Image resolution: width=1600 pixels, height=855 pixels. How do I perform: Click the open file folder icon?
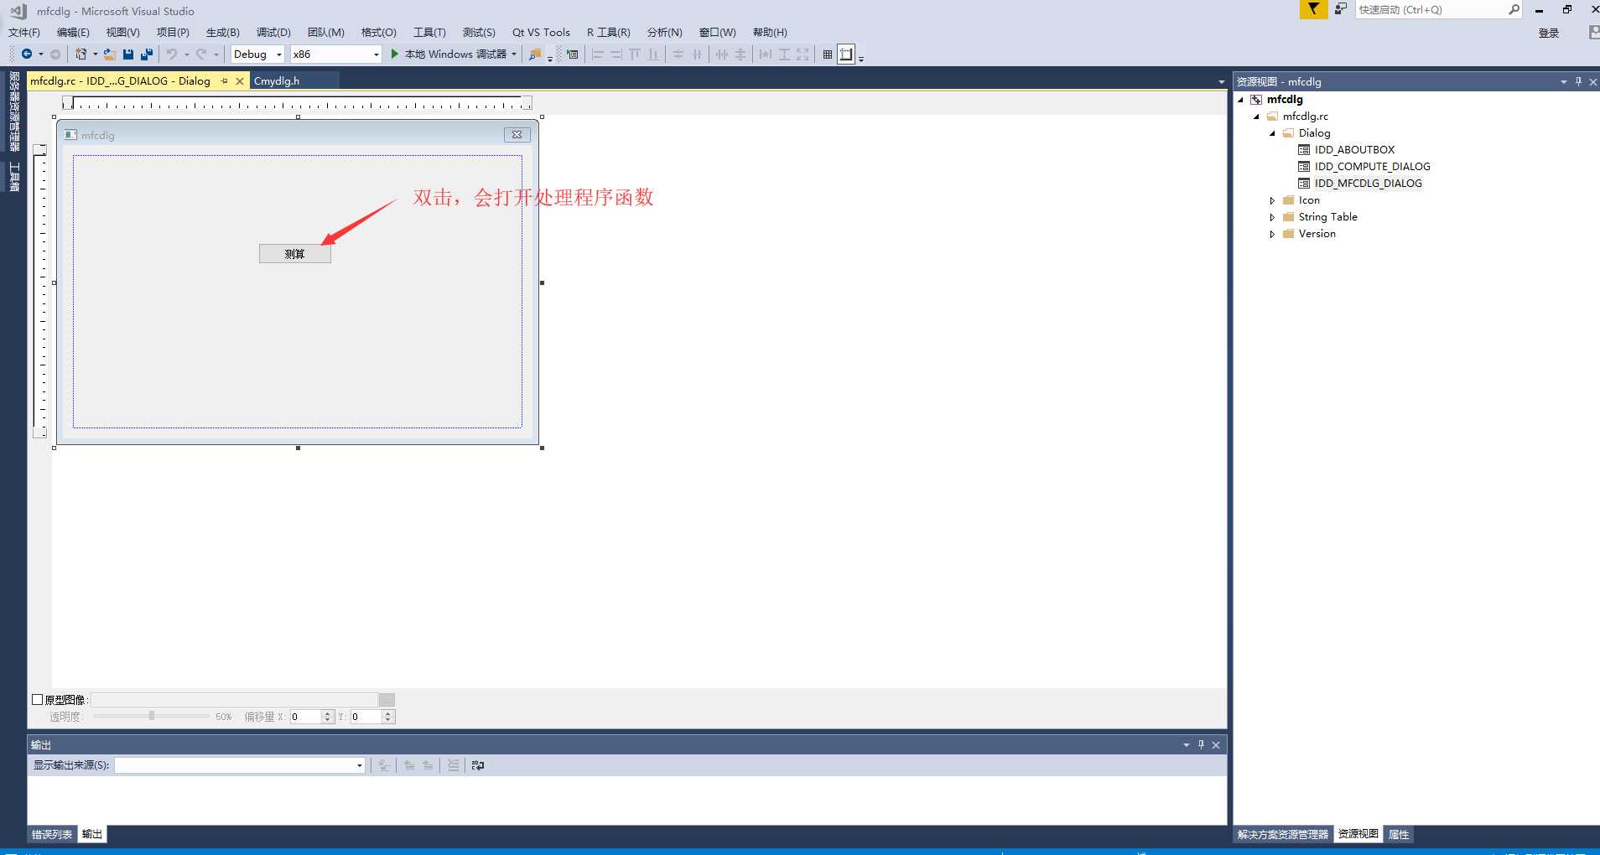(110, 54)
